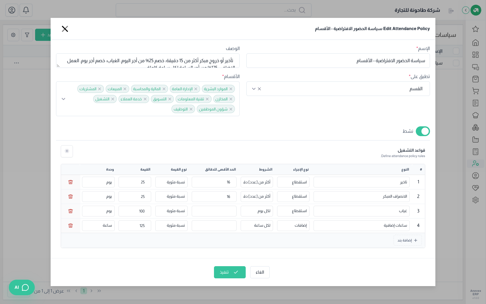Click إضافة بند add item button

coord(408,240)
